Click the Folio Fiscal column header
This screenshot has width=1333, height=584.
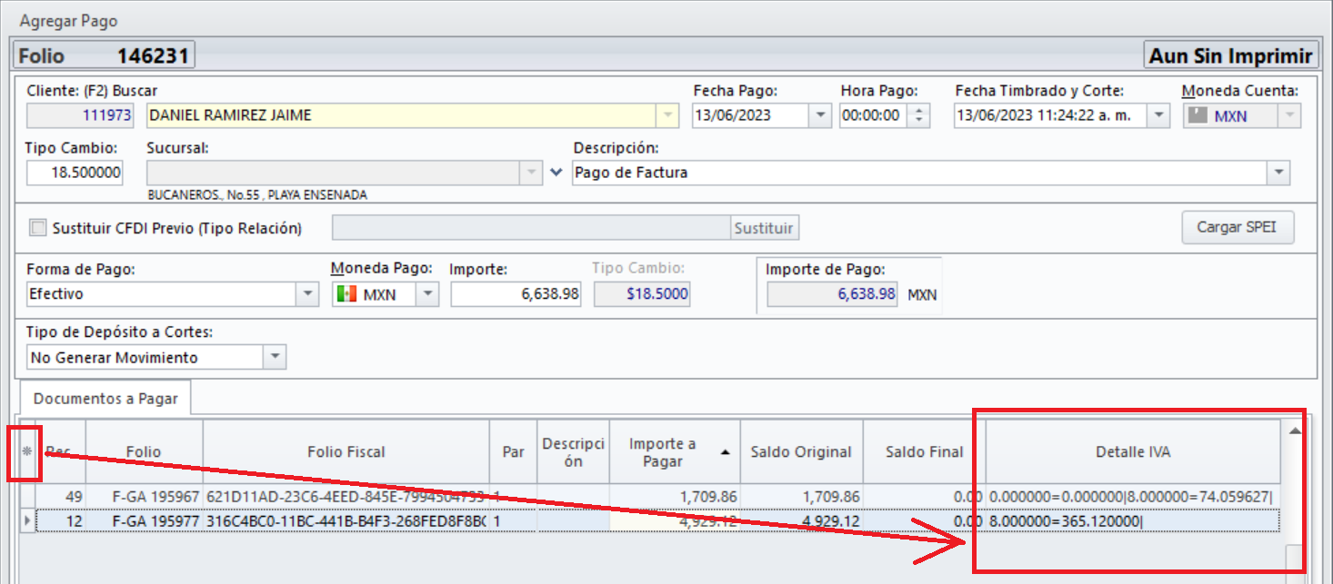pyautogui.click(x=346, y=451)
